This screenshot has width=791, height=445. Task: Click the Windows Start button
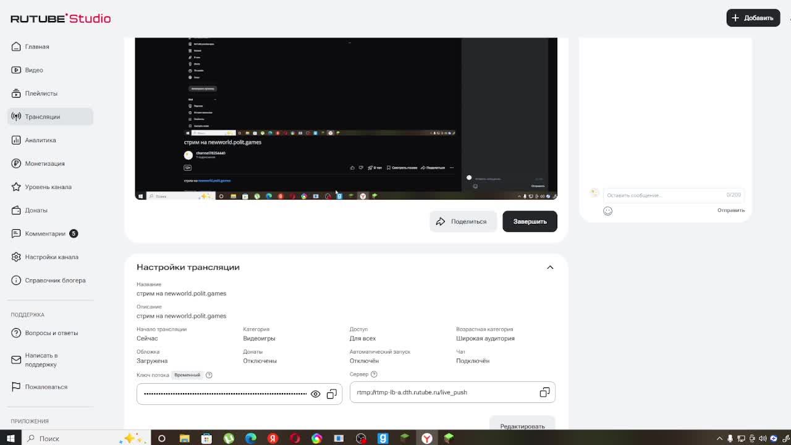coord(11,438)
